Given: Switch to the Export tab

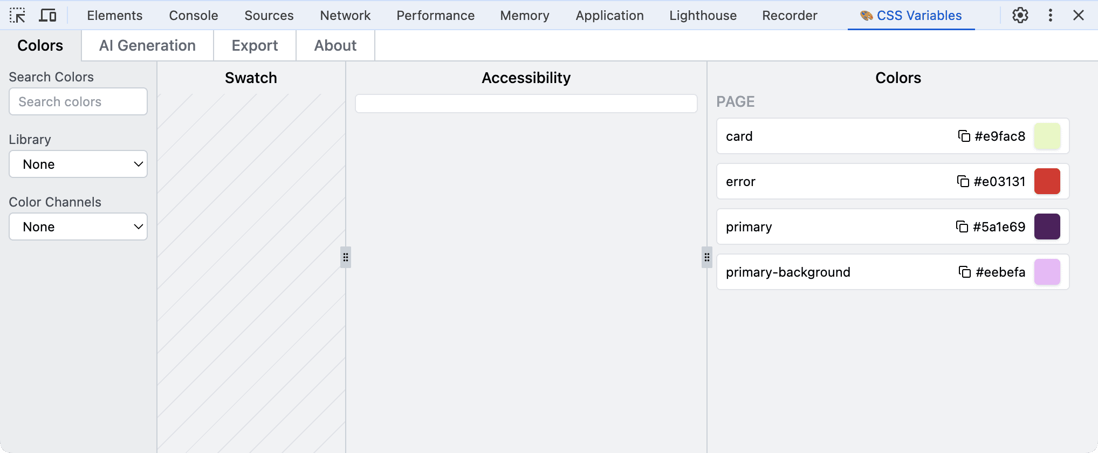Looking at the screenshot, I should tap(255, 46).
